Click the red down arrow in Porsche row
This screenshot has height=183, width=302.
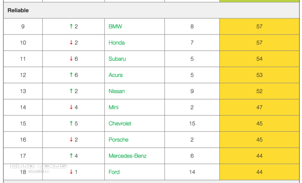(x=71, y=140)
